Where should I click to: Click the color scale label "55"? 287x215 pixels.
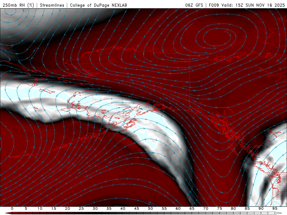coord(164,209)
